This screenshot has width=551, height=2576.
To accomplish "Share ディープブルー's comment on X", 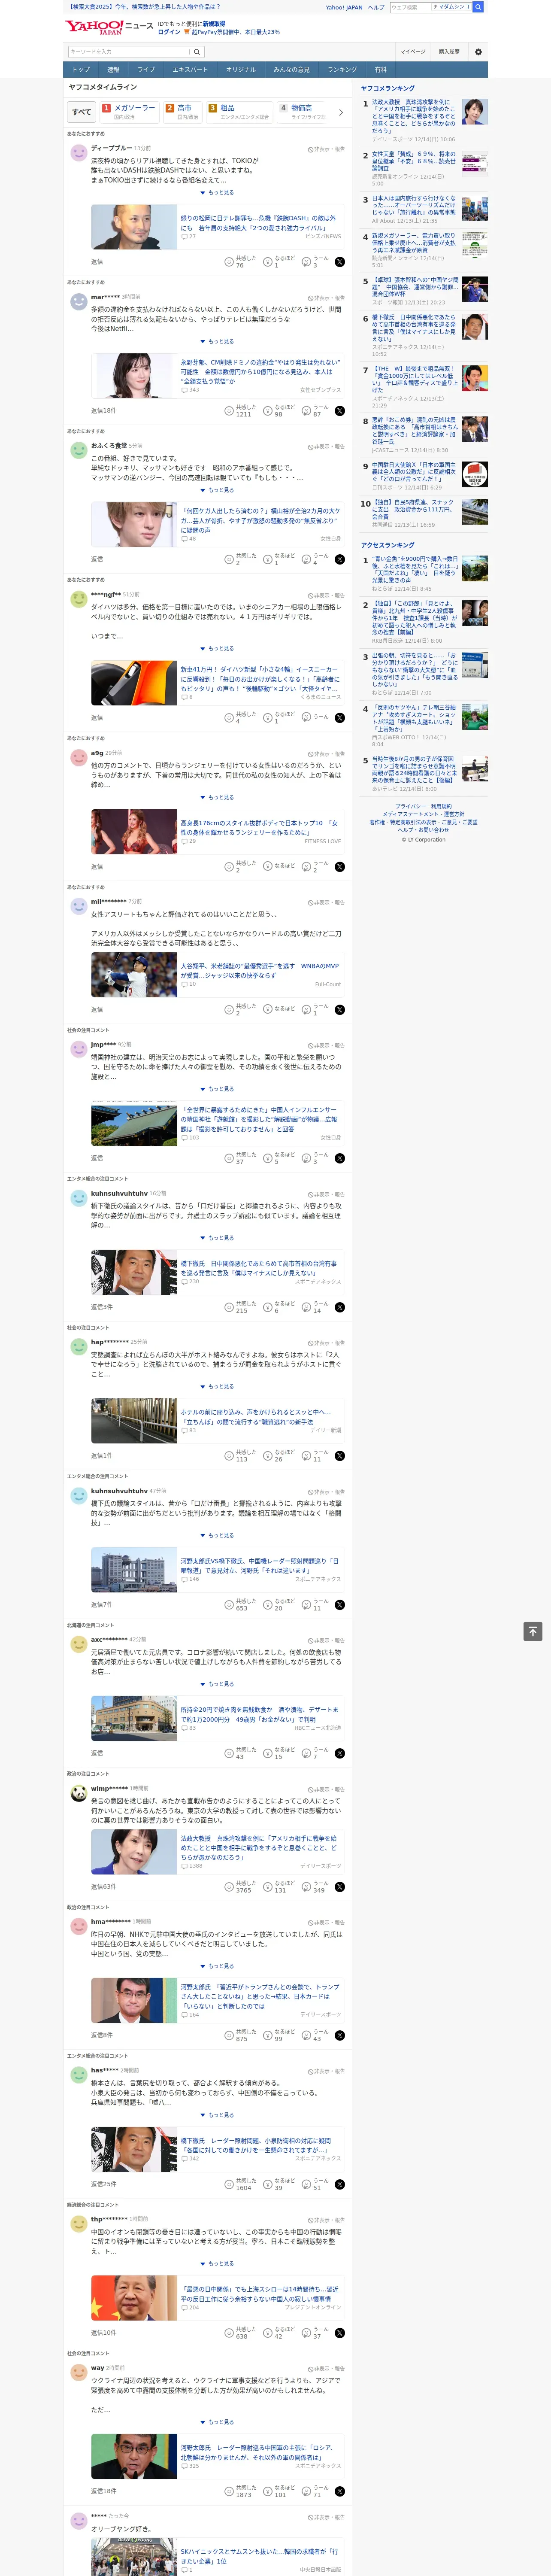I will (x=340, y=262).
